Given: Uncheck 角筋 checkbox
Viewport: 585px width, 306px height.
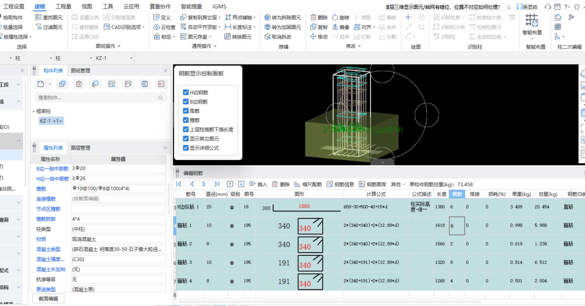Looking at the screenshot, I should (186, 111).
